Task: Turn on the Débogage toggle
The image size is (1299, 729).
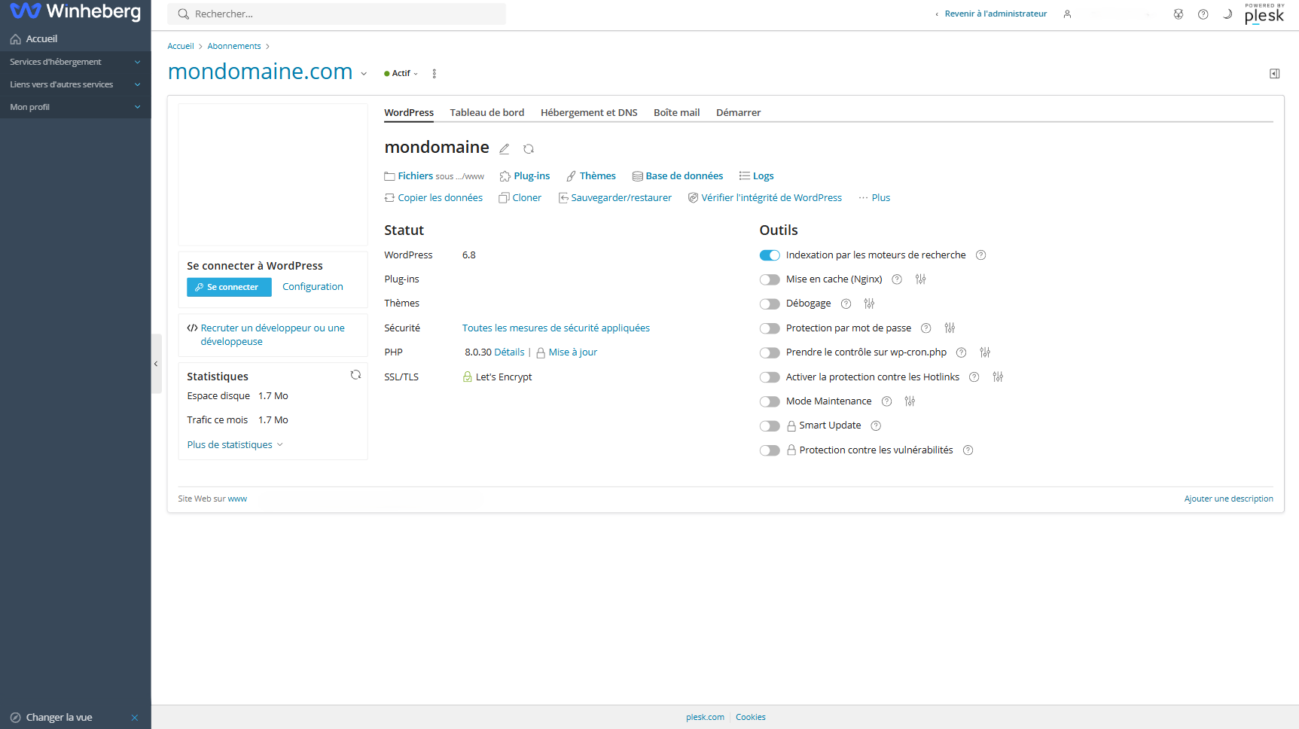Action: [x=770, y=304]
